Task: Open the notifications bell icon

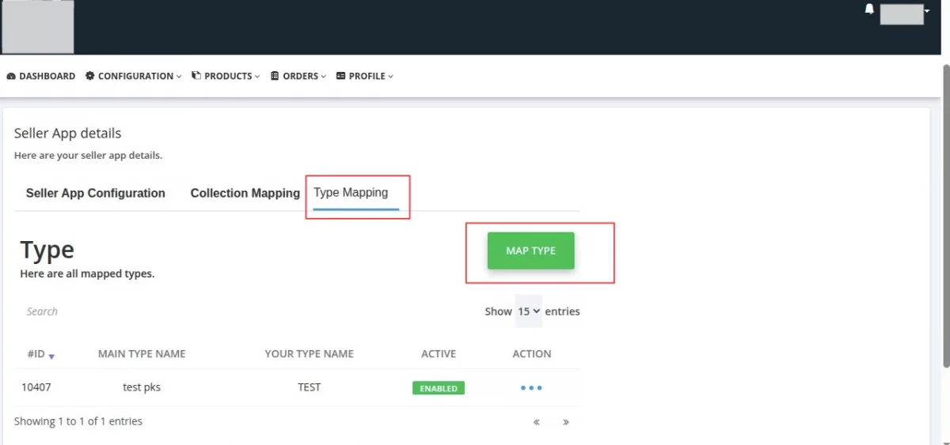Action: click(x=869, y=9)
